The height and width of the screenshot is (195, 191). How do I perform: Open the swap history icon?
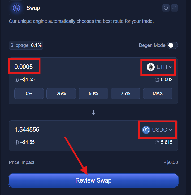(x=166, y=8)
